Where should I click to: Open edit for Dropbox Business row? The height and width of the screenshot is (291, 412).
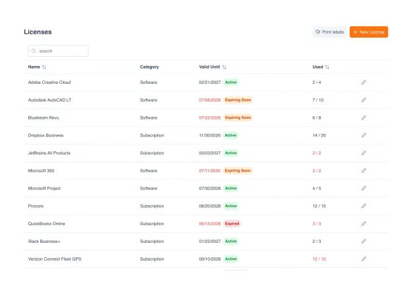click(363, 135)
